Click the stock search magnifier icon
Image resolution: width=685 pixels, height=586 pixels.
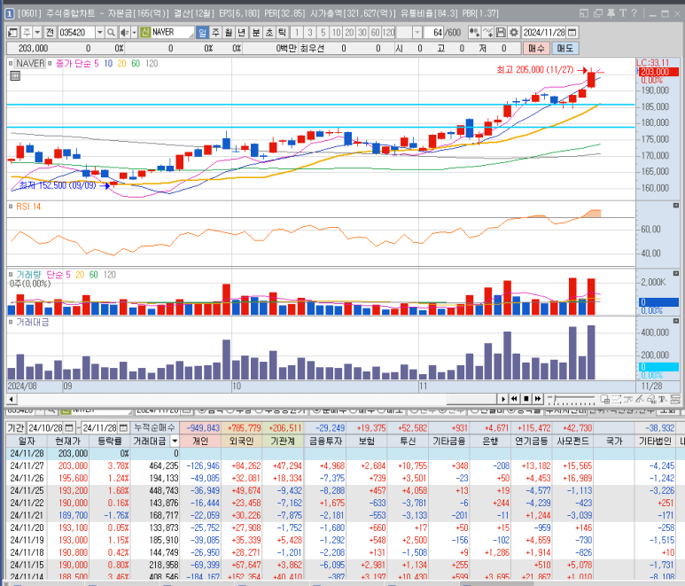[111, 32]
